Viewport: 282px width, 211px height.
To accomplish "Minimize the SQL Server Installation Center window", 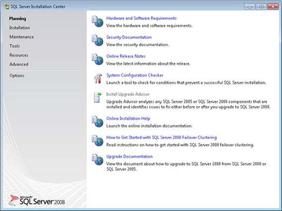I will pyautogui.click(x=250, y=7).
